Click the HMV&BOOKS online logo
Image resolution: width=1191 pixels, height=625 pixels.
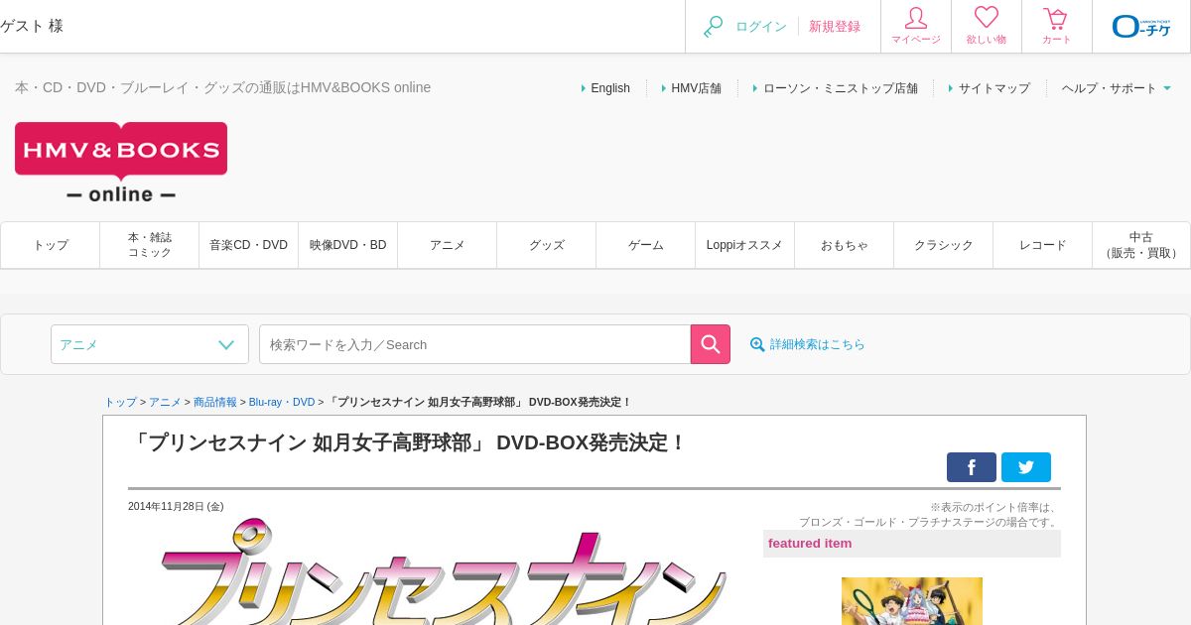121,163
